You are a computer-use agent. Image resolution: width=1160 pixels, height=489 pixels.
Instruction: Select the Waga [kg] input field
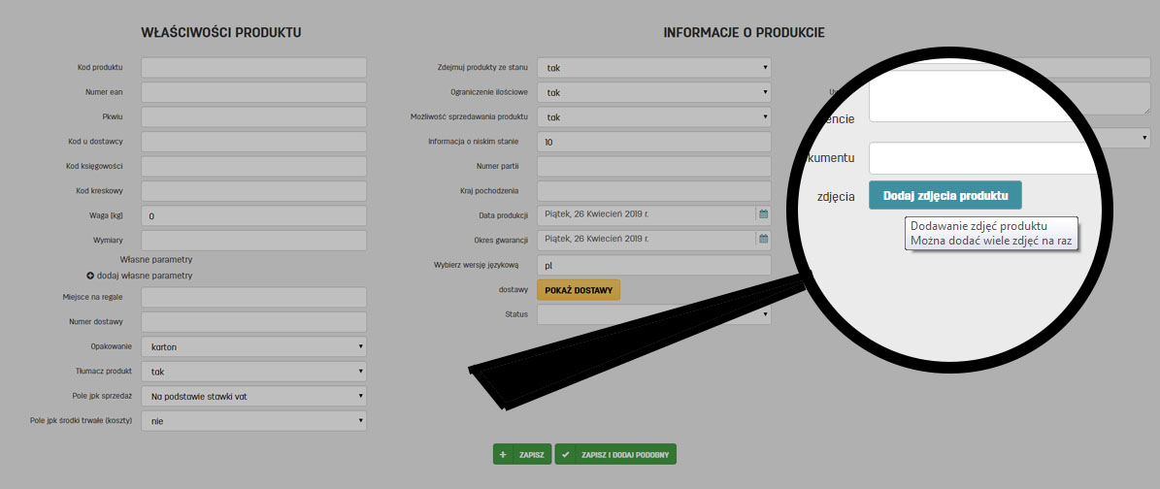(253, 216)
